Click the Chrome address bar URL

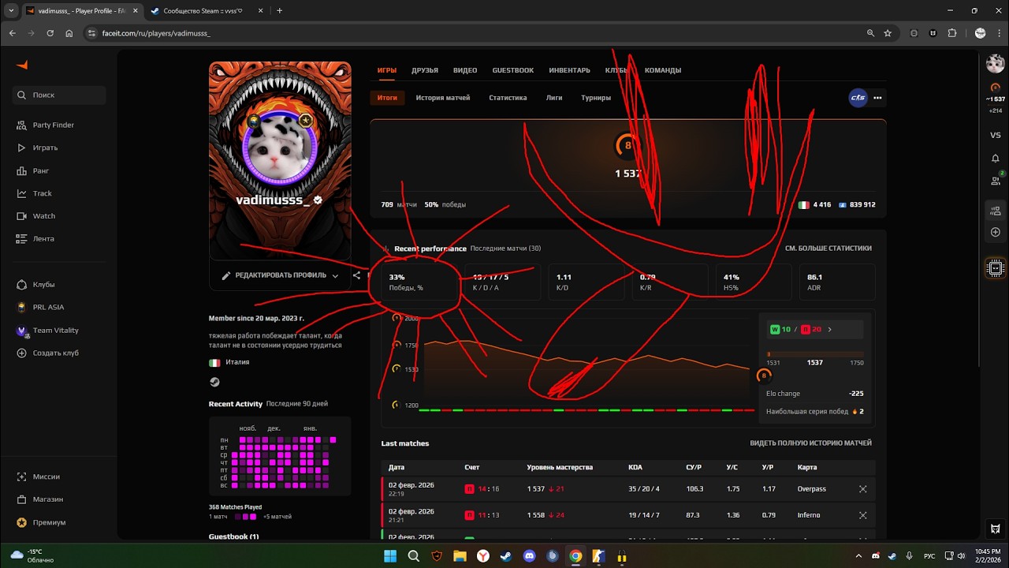coord(156,33)
